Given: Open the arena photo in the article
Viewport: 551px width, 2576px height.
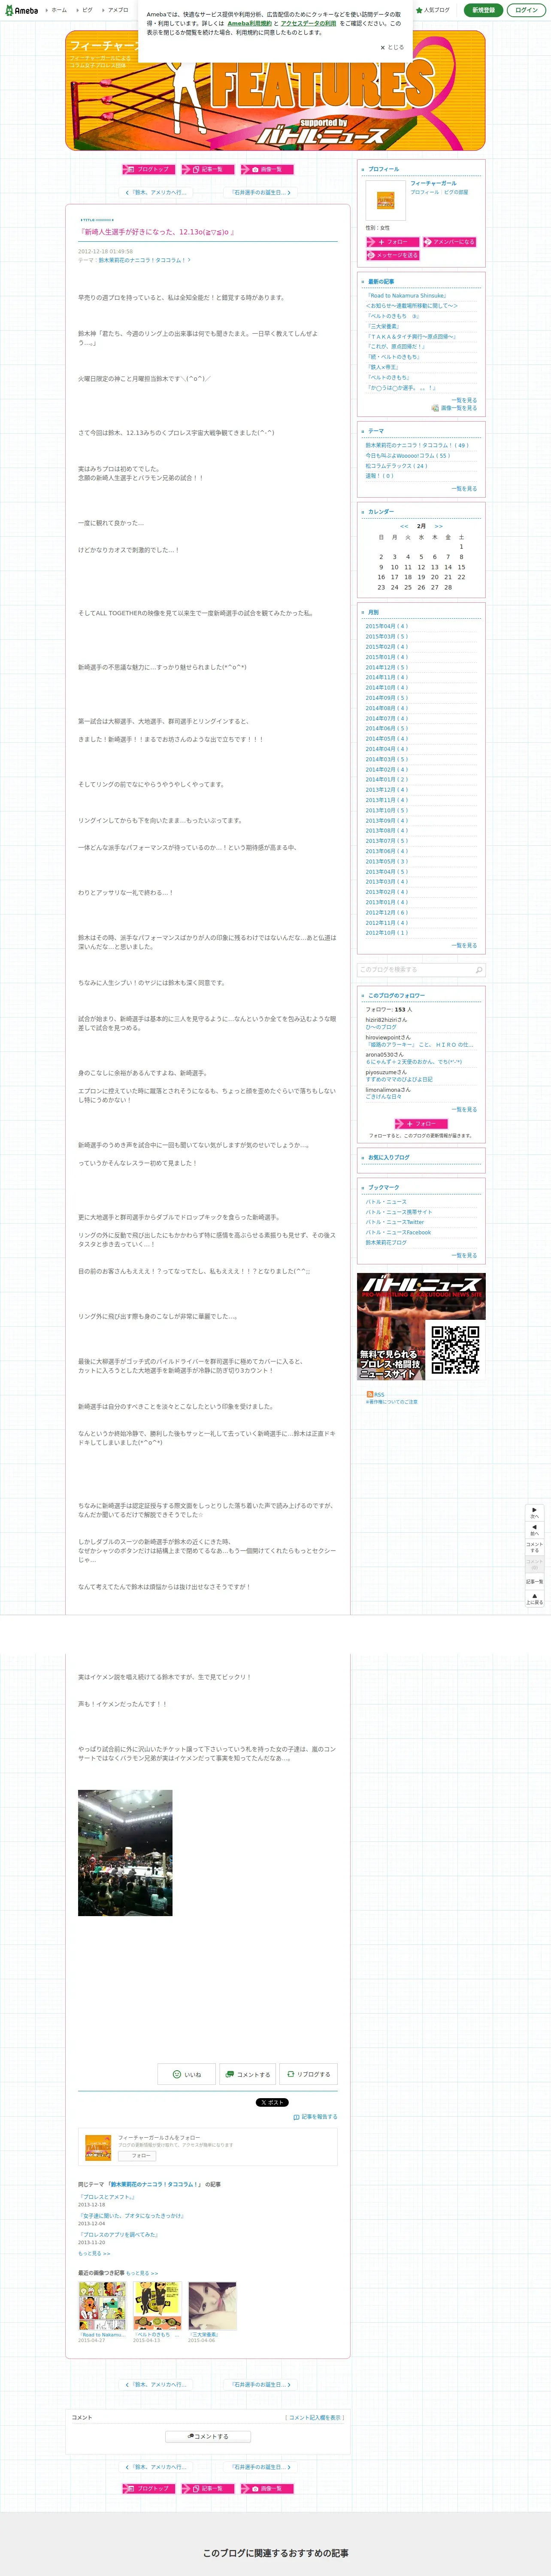Looking at the screenshot, I should coord(125,1852).
